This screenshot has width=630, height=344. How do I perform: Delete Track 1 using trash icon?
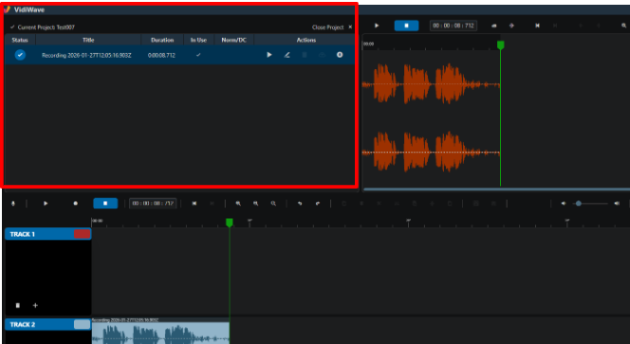[18, 305]
